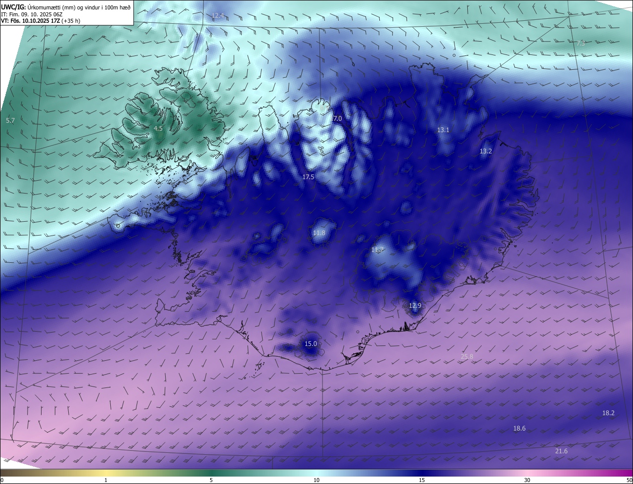This screenshot has height=484, width=633.
Task: Click the valid time 'VT: Fös. 10.10.2025 17Z (+35 h)'
Action: click(x=41, y=21)
